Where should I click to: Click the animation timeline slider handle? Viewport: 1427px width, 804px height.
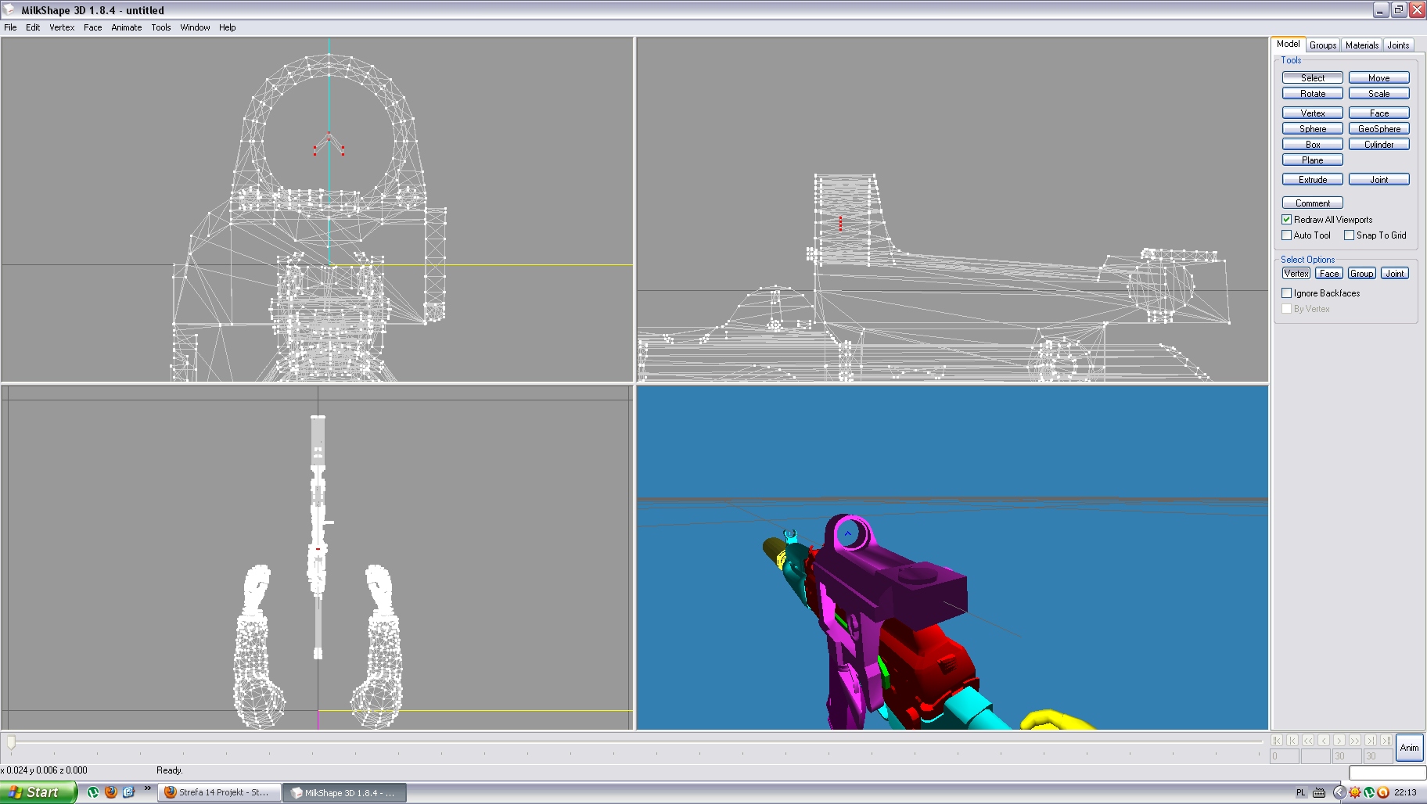pos(11,741)
